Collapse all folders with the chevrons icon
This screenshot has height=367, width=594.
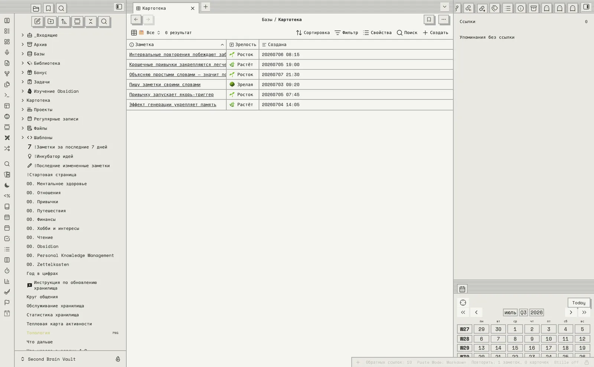[91, 22]
